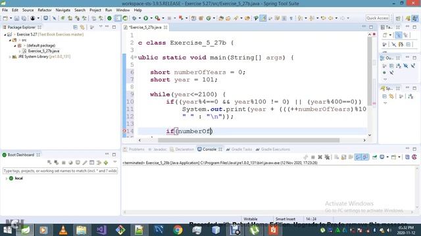Viewport: 421px width, 236px height.
Task: Switch to the Problems tab
Action: [x=134, y=149]
